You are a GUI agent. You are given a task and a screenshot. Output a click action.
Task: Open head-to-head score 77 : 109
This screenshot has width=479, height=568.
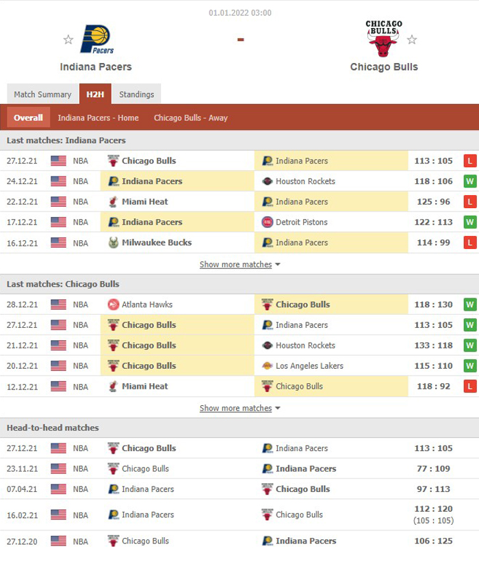pyautogui.click(x=434, y=469)
